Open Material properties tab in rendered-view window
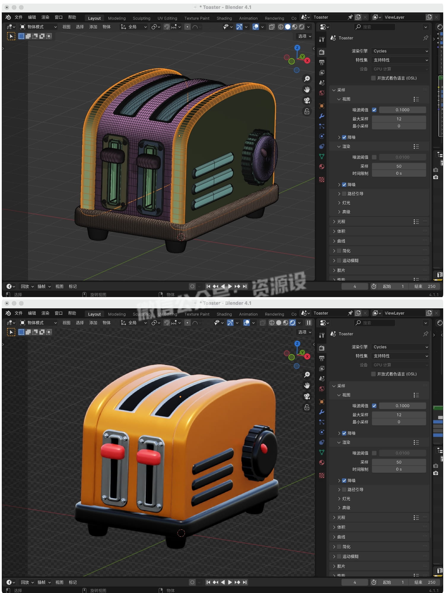Image resolution: width=445 pixels, height=593 pixels. tap(322, 462)
